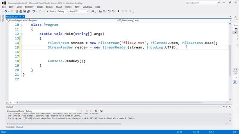The image size is (239, 134).
Task: Click the Open File toolbar icon
Action: coord(21,12)
